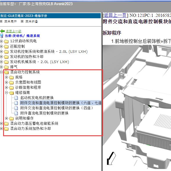
Task: Click the 排气 folder icon
Action: 6,67
